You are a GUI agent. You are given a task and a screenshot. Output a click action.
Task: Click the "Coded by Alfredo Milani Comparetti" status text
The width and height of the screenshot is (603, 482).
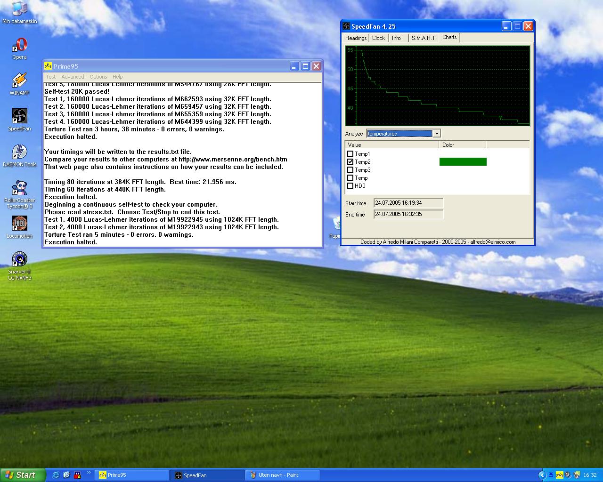point(438,242)
